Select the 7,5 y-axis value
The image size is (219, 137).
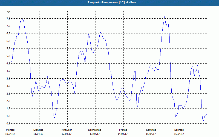[8, 18]
